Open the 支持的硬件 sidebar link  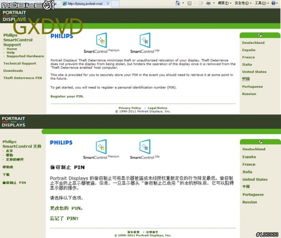tap(14, 159)
